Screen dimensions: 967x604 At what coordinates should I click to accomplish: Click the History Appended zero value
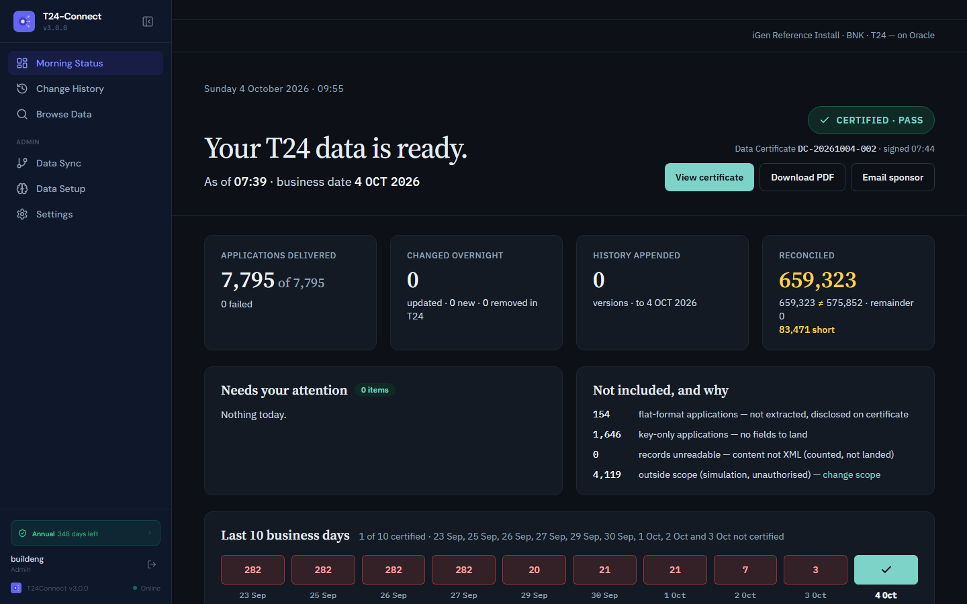click(x=599, y=280)
